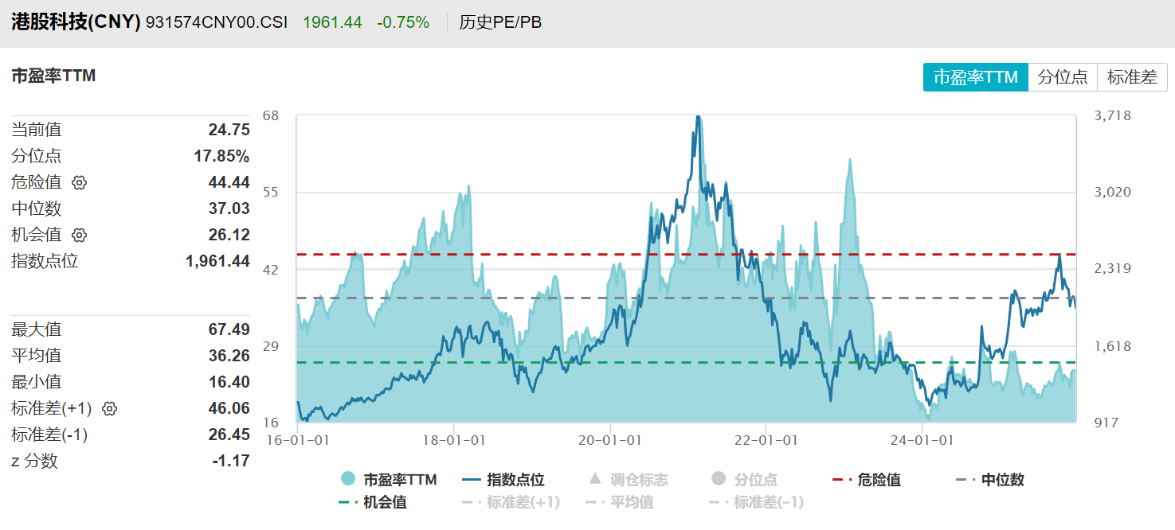Open settings gear next to 机会值
The height and width of the screenshot is (530, 1175).
[x=79, y=236]
